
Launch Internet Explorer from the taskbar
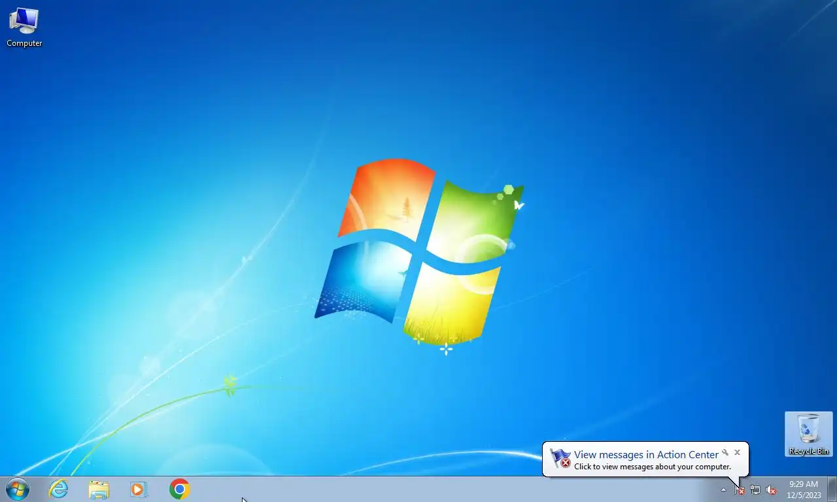click(x=59, y=489)
